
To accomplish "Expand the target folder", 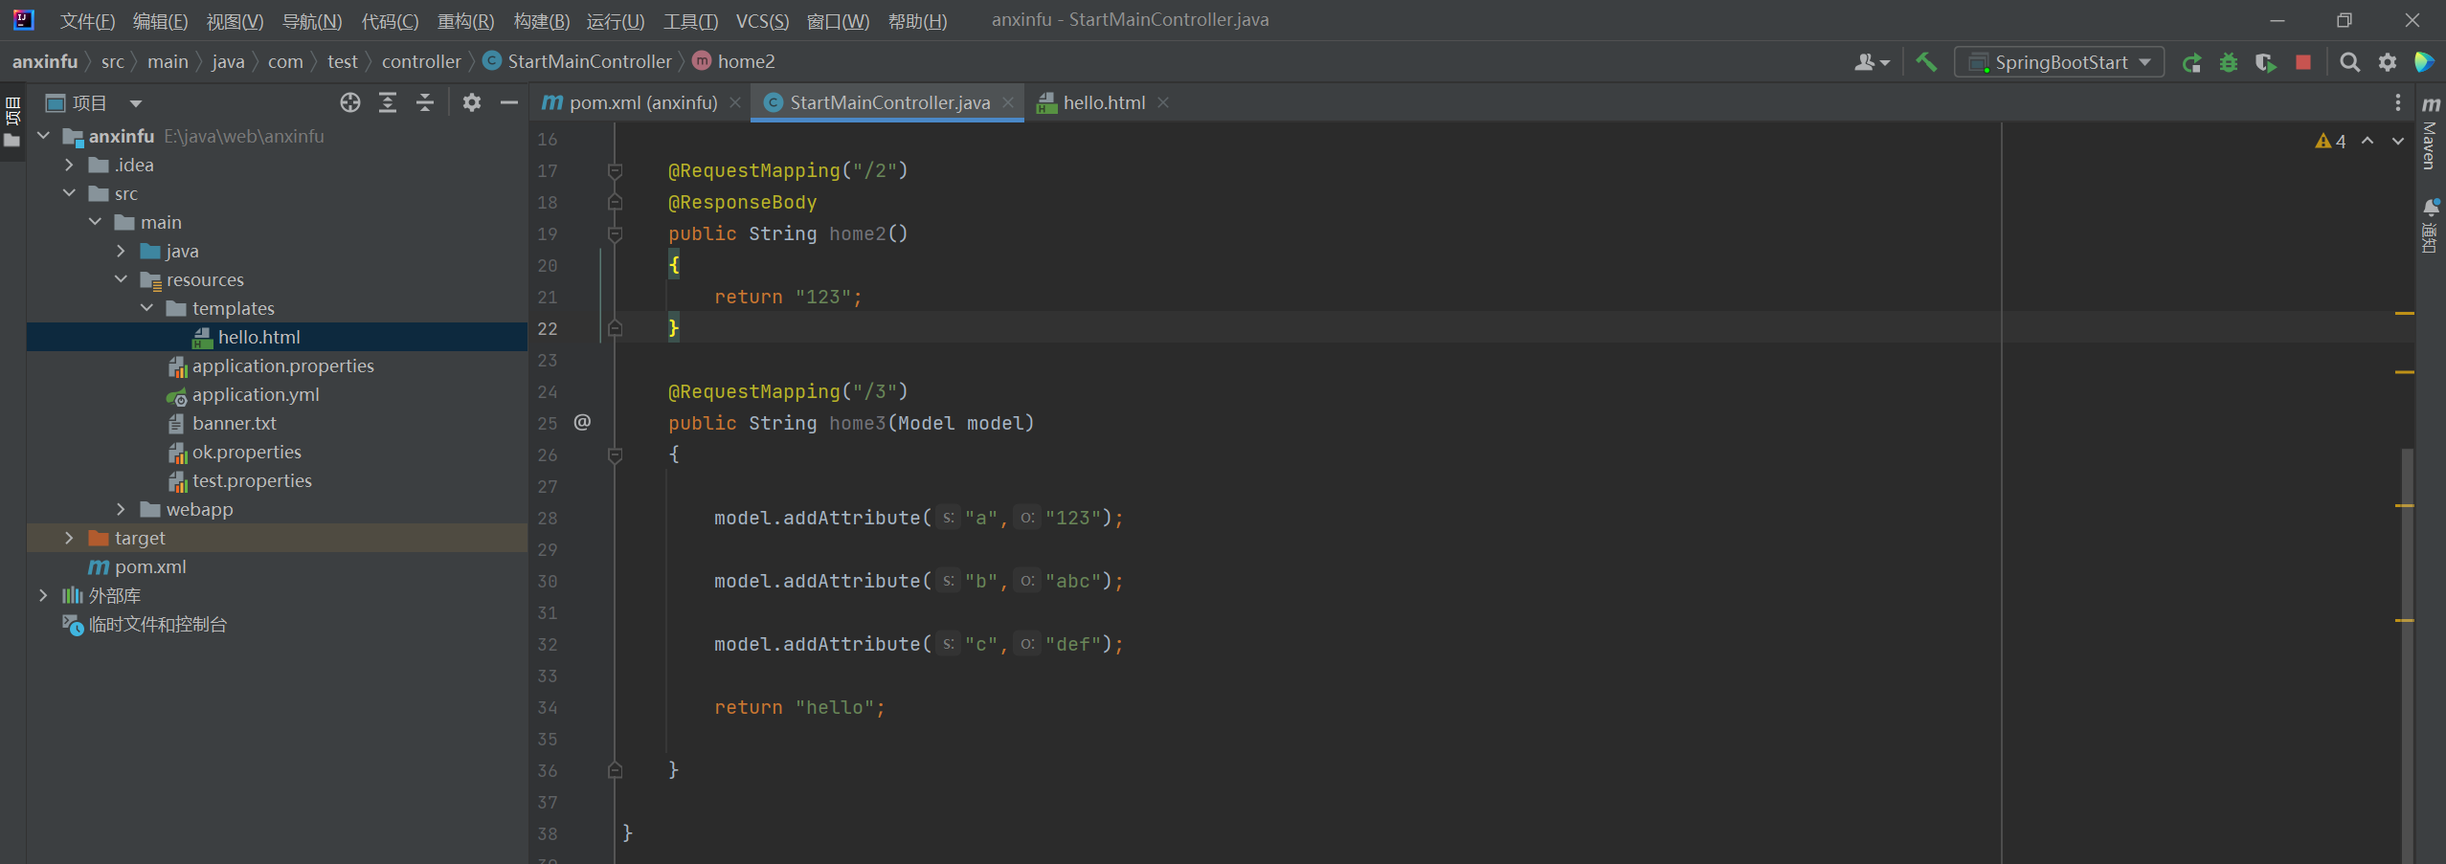I will pos(69,538).
